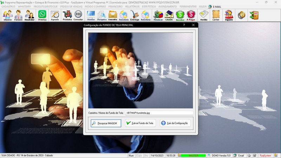This screenshot has width=281, height=158.
Task: Click the users icon at far right of status bar
Action: (x=276, y=156)
